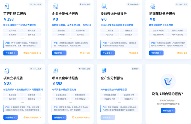Click 开始使用 for 项目资金申请报告
The width and height of the screenshot is (191, 124).
coord(59,117)
